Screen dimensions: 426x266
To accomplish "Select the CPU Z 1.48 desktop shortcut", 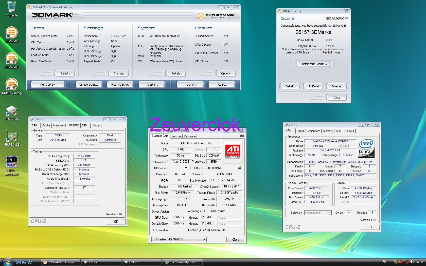I will [11, 113].
